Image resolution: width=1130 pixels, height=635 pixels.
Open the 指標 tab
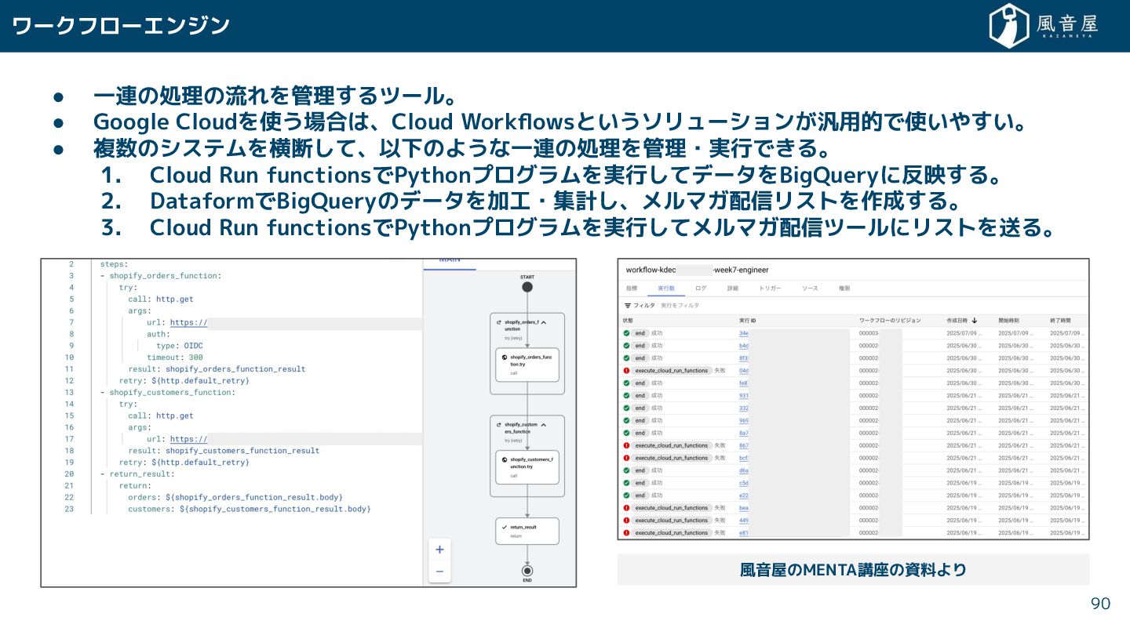tap(631, 288)
